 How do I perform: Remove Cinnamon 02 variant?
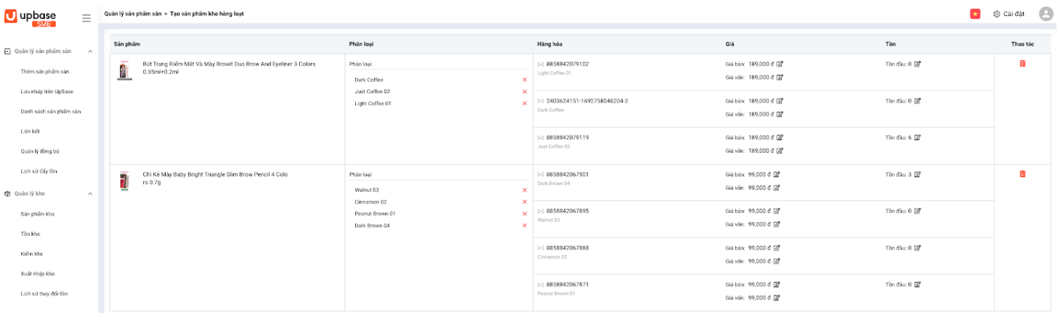click(x=524, y=202)
